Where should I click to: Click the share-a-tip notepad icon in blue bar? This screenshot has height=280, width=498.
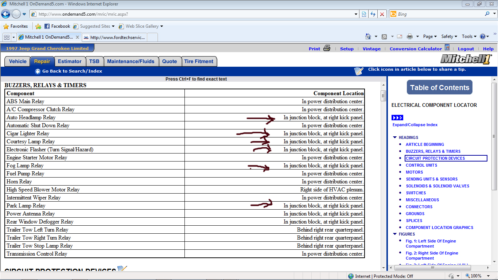359,71
